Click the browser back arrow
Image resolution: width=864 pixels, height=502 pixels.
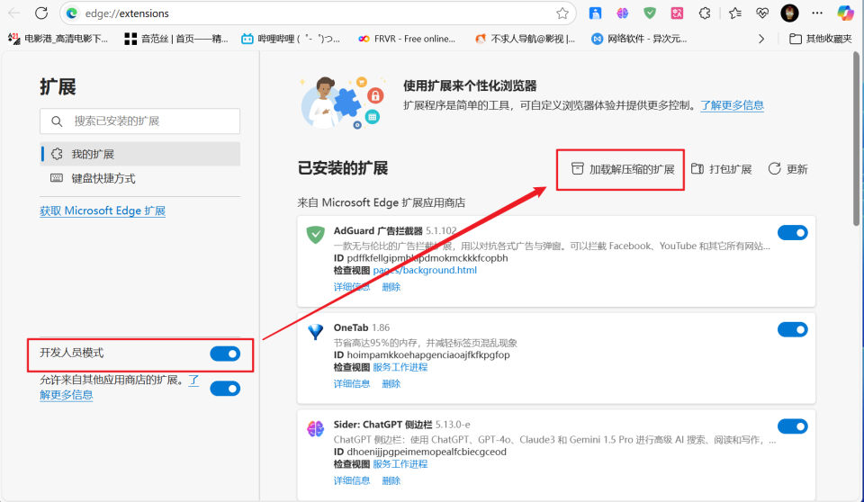(x=14, y=13)
